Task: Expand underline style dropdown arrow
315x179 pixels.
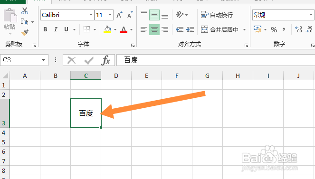Action: tap(74, 30)
